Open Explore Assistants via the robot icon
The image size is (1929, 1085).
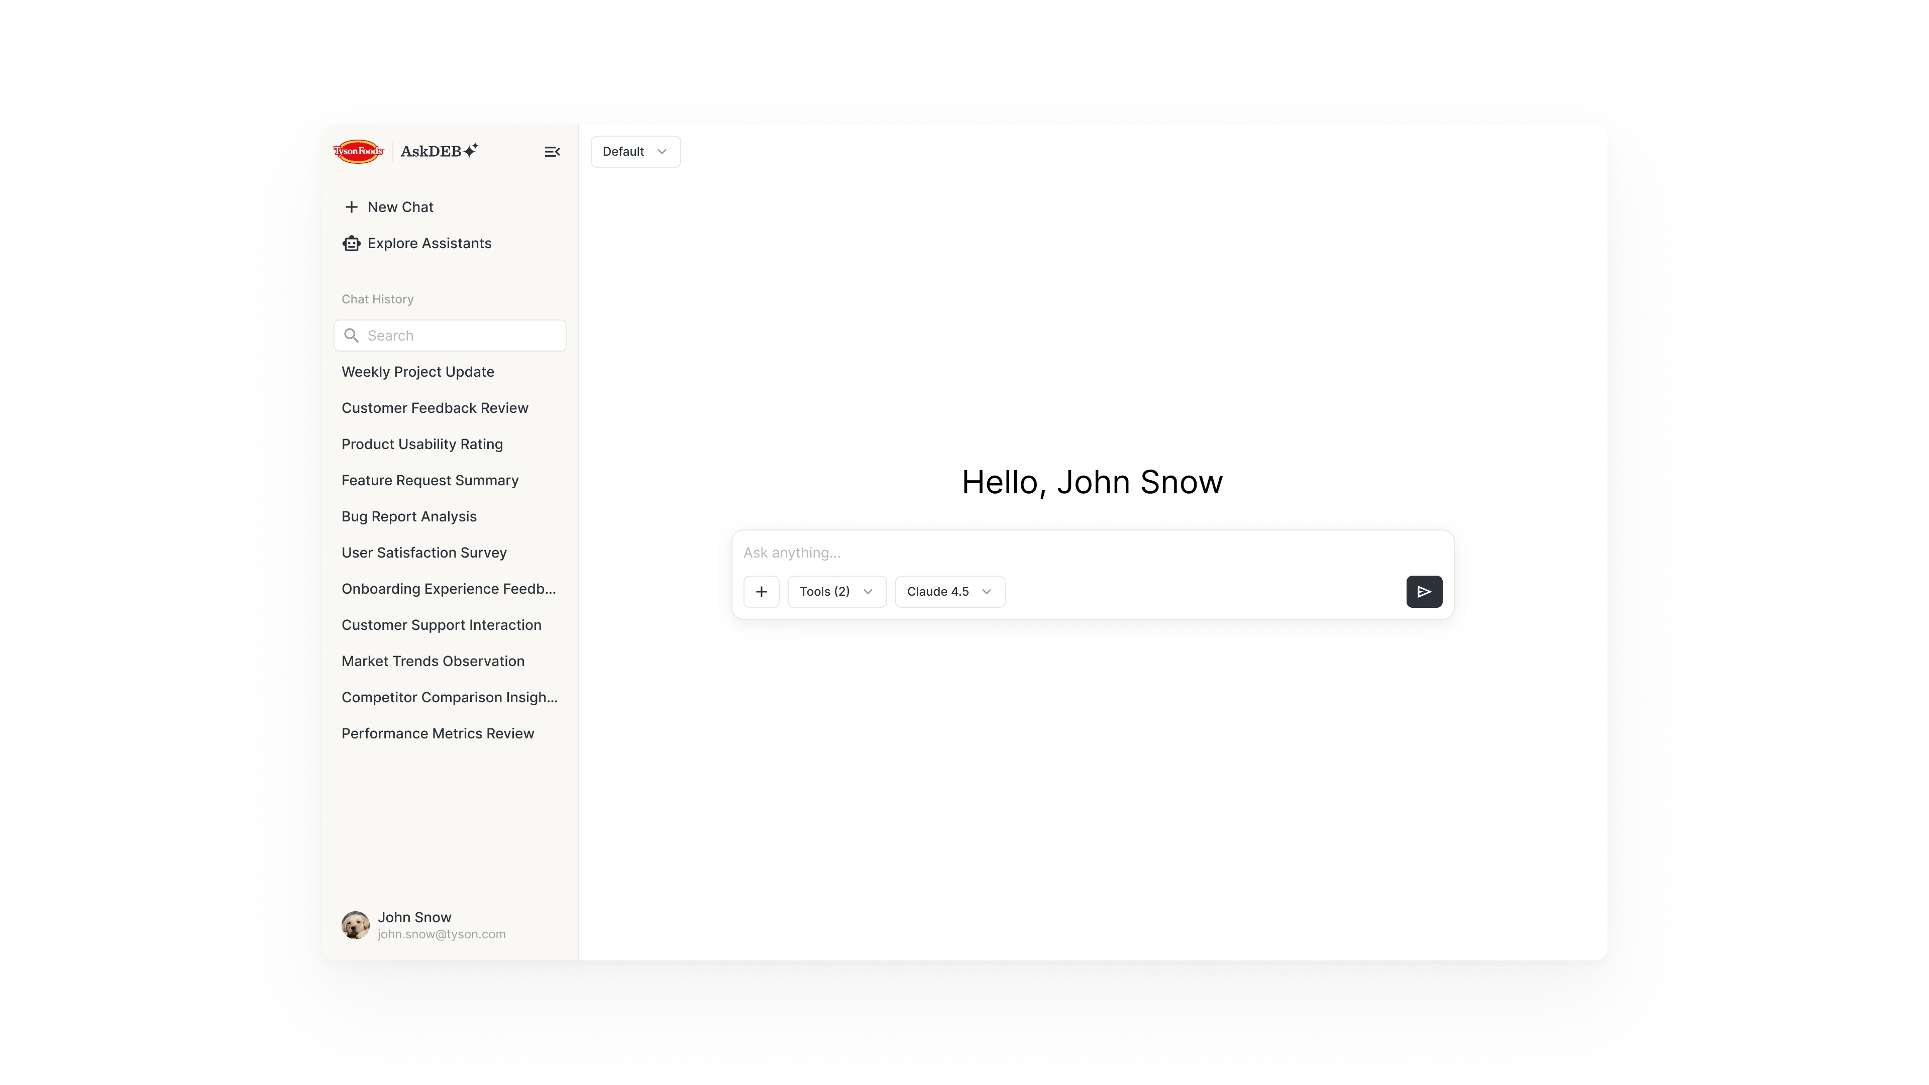coord(351,243)
